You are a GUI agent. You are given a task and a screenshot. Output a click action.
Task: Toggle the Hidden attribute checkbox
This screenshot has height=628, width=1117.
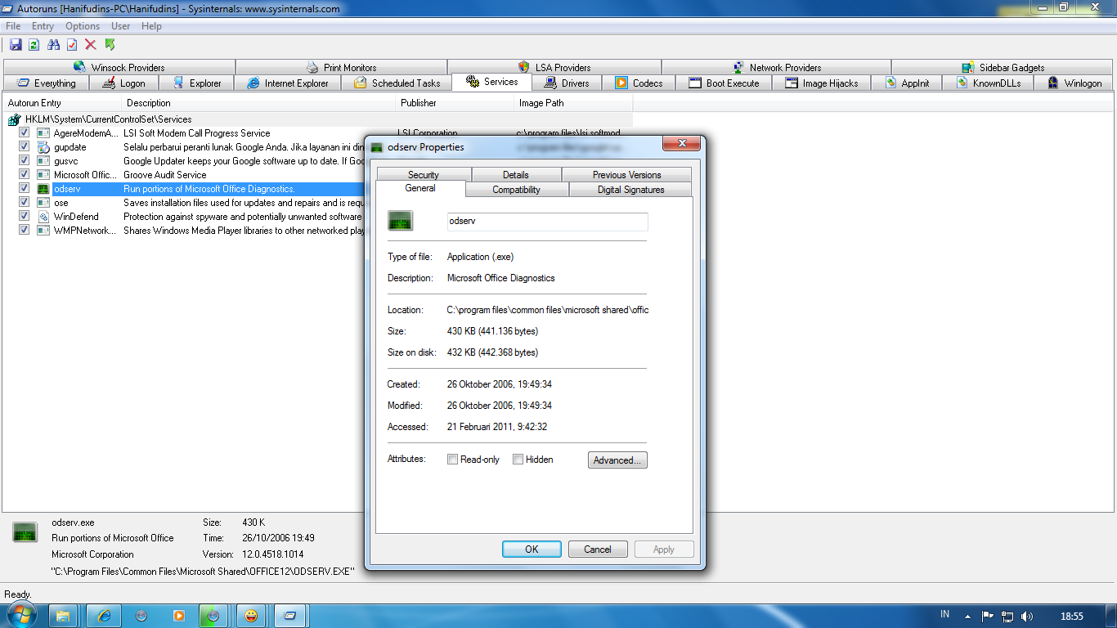click(x=518, y=459)
